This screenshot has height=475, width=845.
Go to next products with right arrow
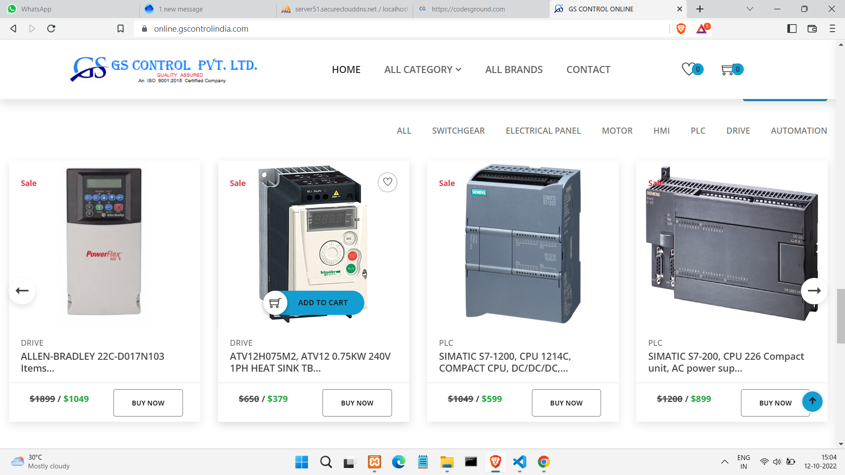pos(814,291)
